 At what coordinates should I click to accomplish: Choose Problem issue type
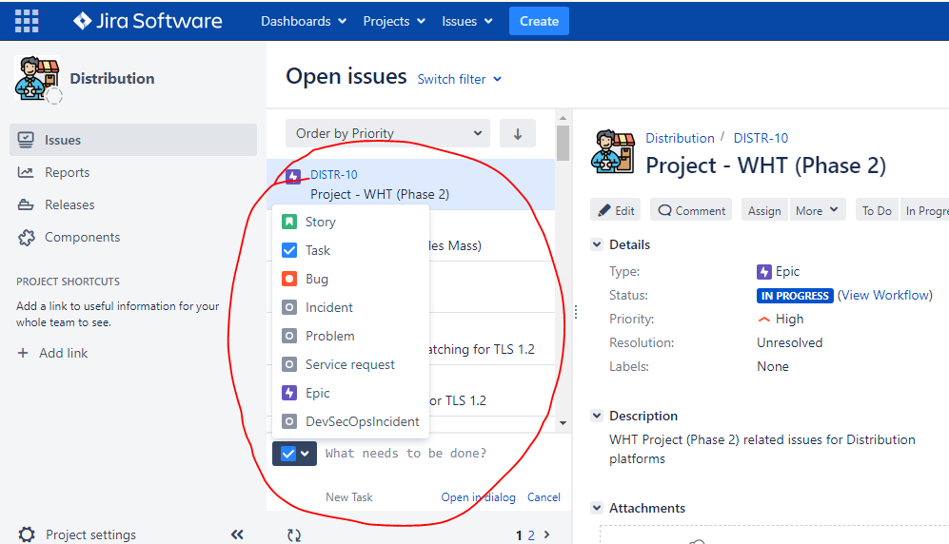pyautogui.click(x=351, y=336)
